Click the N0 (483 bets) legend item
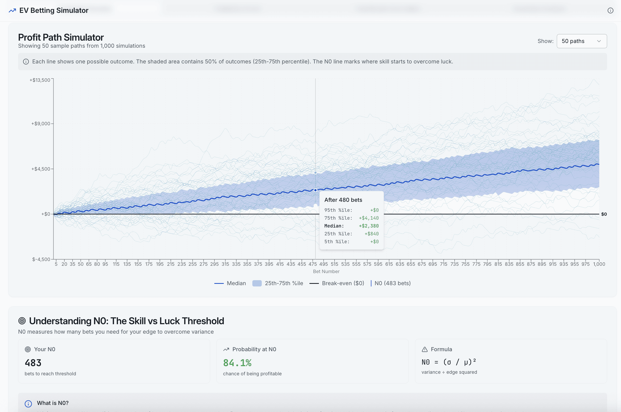621x412 pixels. [x=392, y=283]
